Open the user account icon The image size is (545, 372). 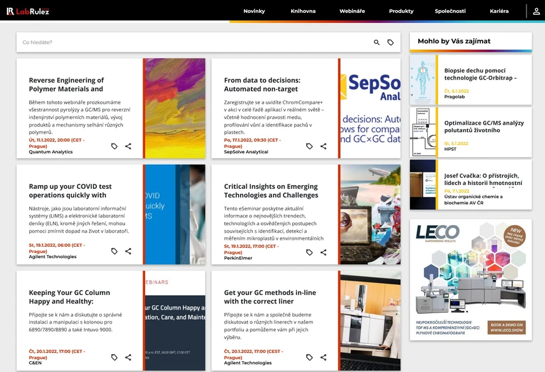(x=536, y=11)
